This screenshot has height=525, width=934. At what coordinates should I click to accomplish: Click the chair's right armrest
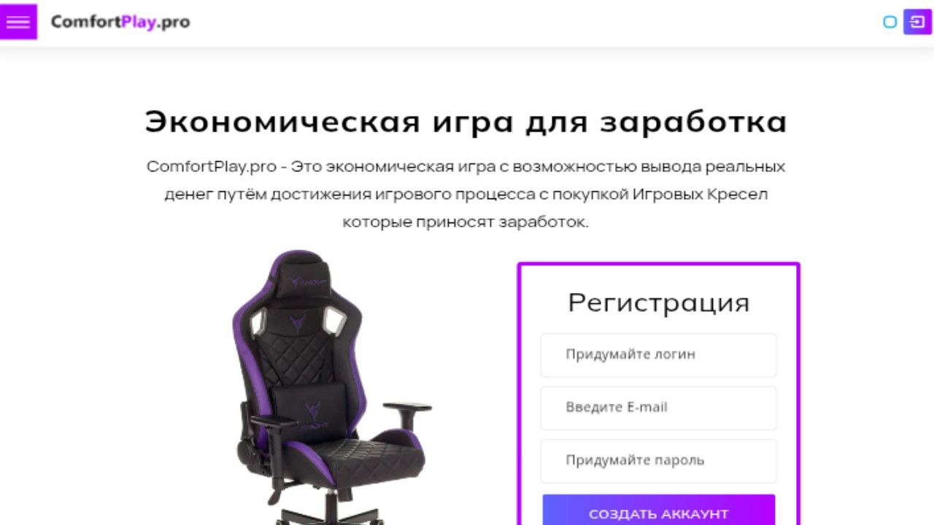pos(407,414)
